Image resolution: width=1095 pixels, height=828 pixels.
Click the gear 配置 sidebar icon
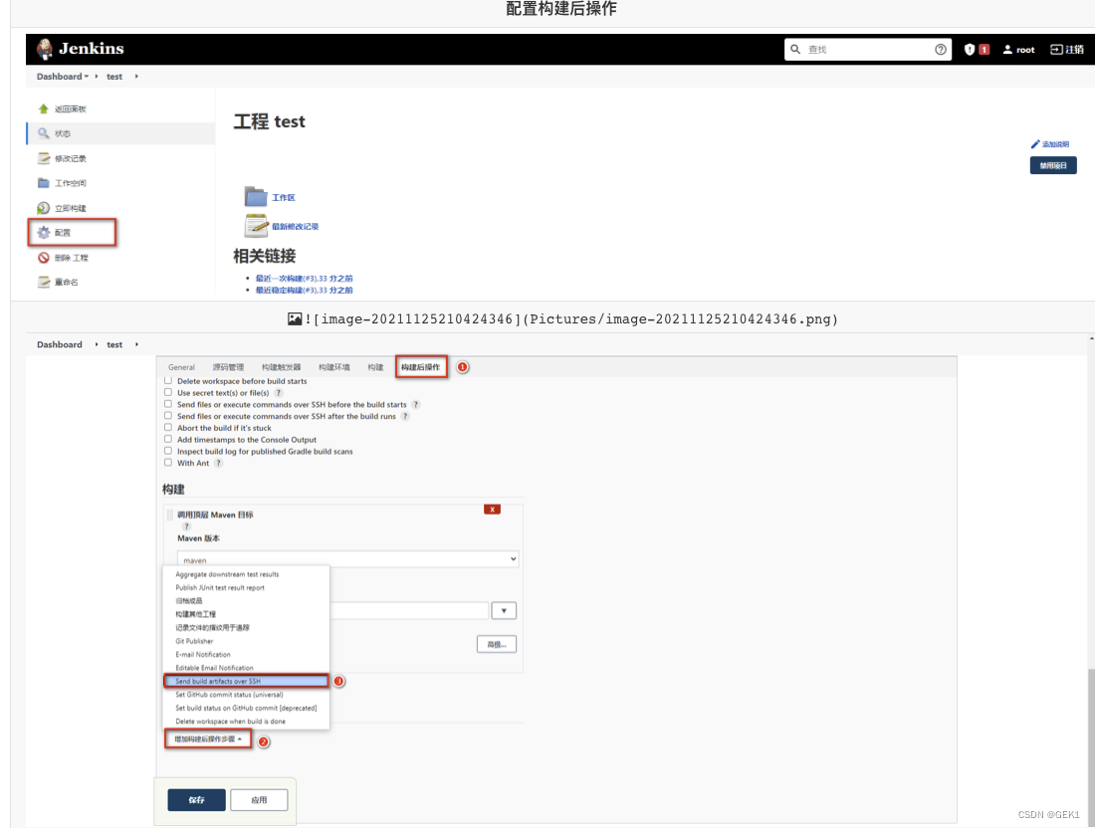pos(43,233)
